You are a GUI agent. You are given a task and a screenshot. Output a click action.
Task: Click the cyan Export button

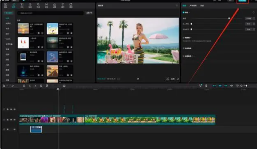tap(243, 1)
